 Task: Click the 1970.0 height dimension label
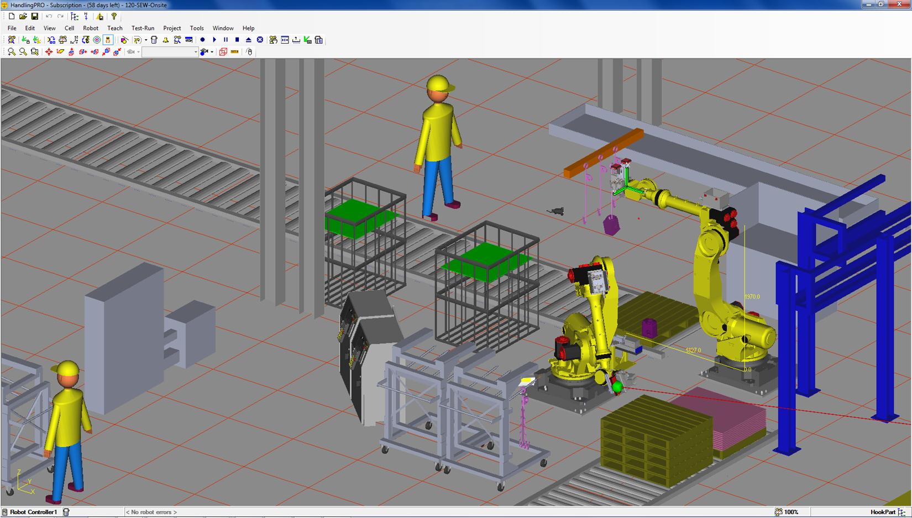point(752,297)
